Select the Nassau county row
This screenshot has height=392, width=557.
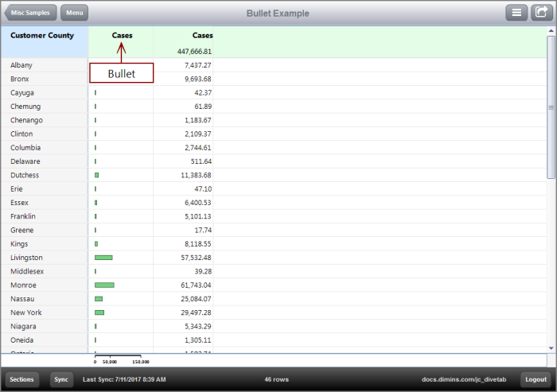274,299
